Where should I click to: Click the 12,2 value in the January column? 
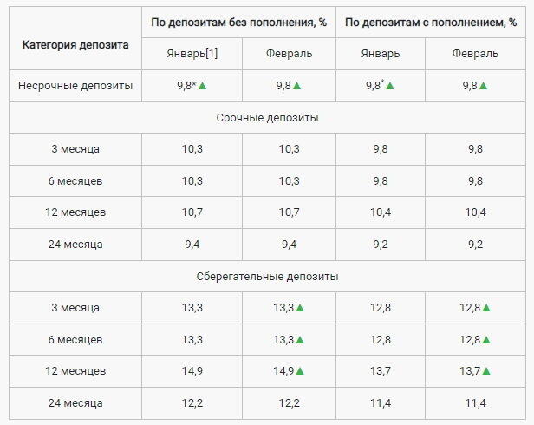click(x=192, y=403)
